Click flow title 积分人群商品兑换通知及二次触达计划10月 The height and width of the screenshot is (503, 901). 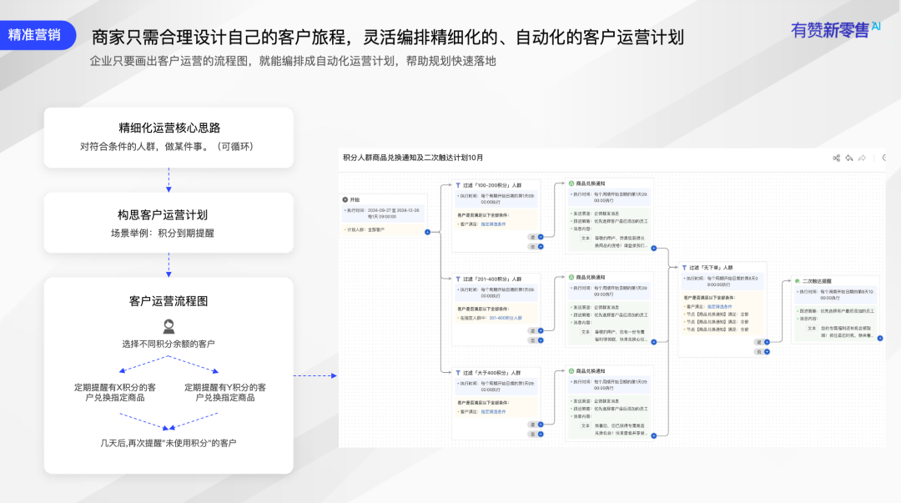(413, 158)
